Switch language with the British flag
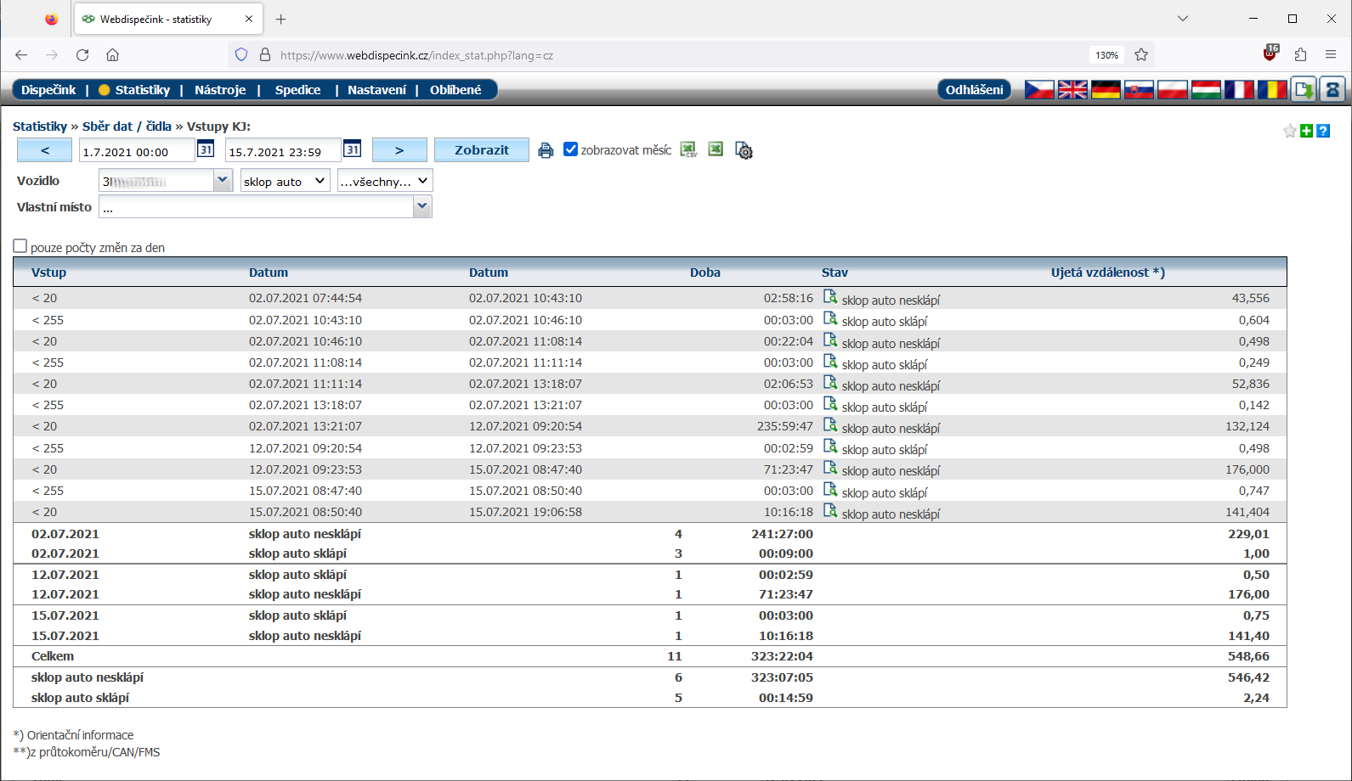Screen dimensions: 1352x781 click(1072, 90)
